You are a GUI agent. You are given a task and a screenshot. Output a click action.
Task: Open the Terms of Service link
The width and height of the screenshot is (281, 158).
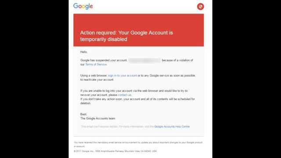96,65
